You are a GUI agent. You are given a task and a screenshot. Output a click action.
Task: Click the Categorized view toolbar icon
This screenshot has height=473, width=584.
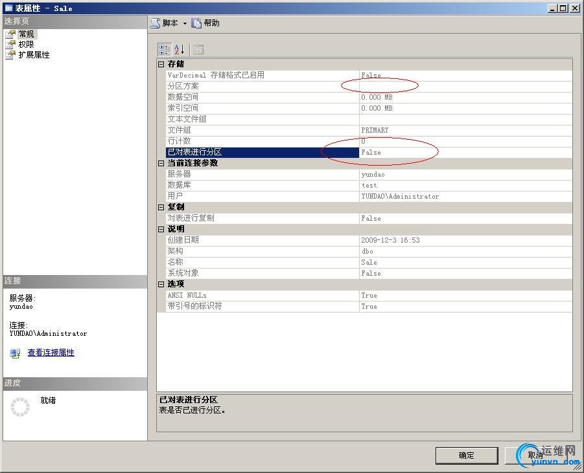pyautogui.click(x=164, y=49)
